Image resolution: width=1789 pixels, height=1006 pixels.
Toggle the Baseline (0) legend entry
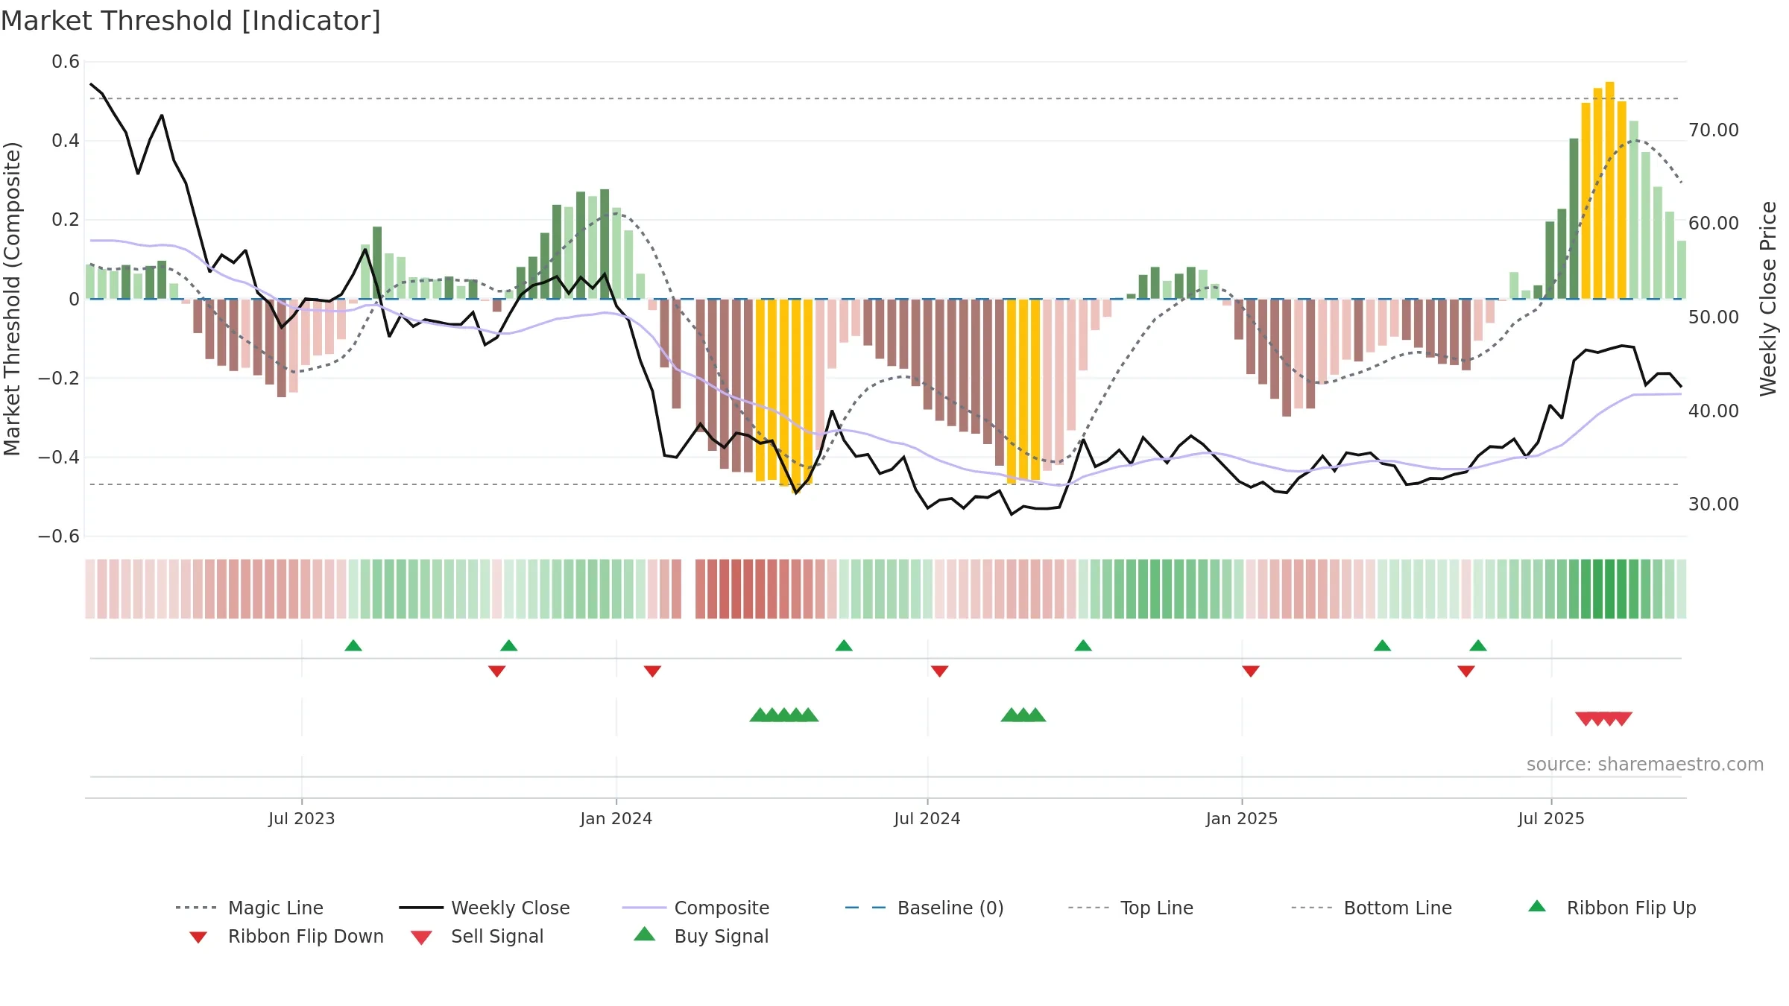click(x=924, y=908)
